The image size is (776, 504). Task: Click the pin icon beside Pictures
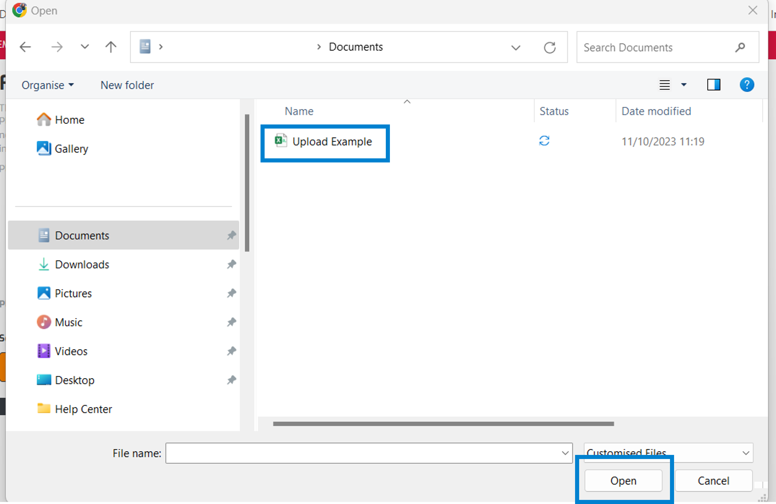point(231,294)
